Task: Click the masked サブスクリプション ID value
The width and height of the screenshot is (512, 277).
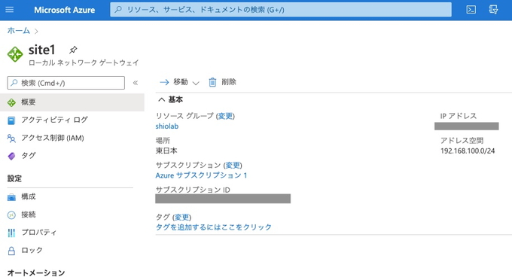Action: 223,199
